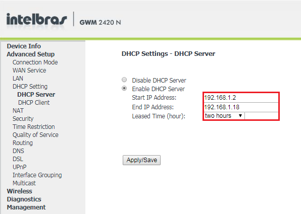Viewport: 301px width, 214px height.
Task: Click the End IP Address field
Action: pyautogui.click(x=241, y=107)
